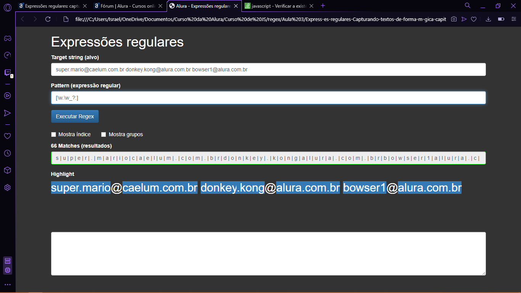Open settings gear icon in sidebar
The width and height of the screenshot is (521, 293).
(x=7, y=187)
